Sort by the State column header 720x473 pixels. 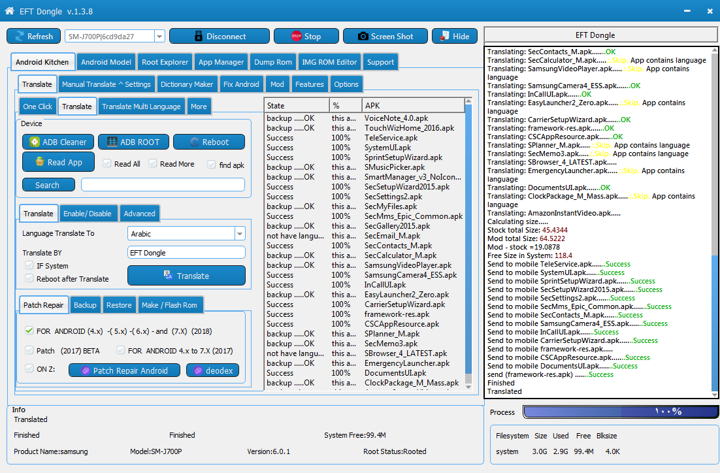coord(297,106)
